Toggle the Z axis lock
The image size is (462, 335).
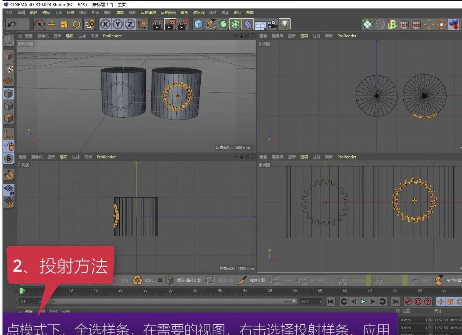click(130, 24)
